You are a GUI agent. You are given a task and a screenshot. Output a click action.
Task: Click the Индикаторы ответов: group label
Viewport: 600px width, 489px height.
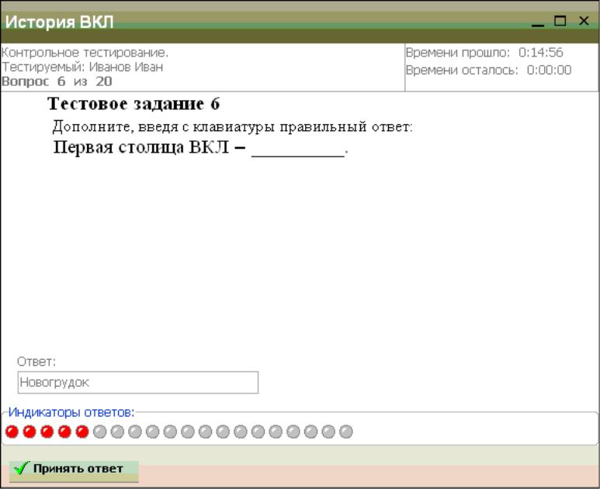71,412
